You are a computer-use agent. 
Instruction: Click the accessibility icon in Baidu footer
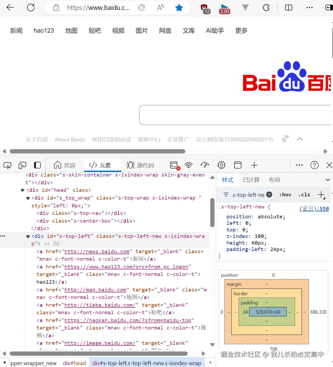point(286,139)
